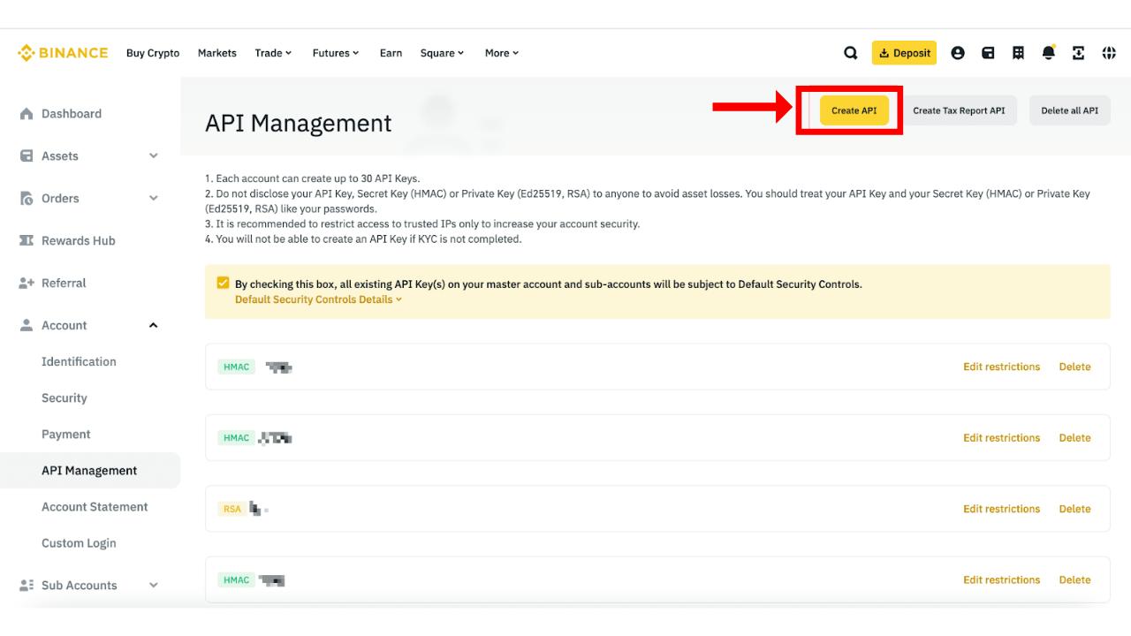Click the download app icon in header

pos(1079,53)
